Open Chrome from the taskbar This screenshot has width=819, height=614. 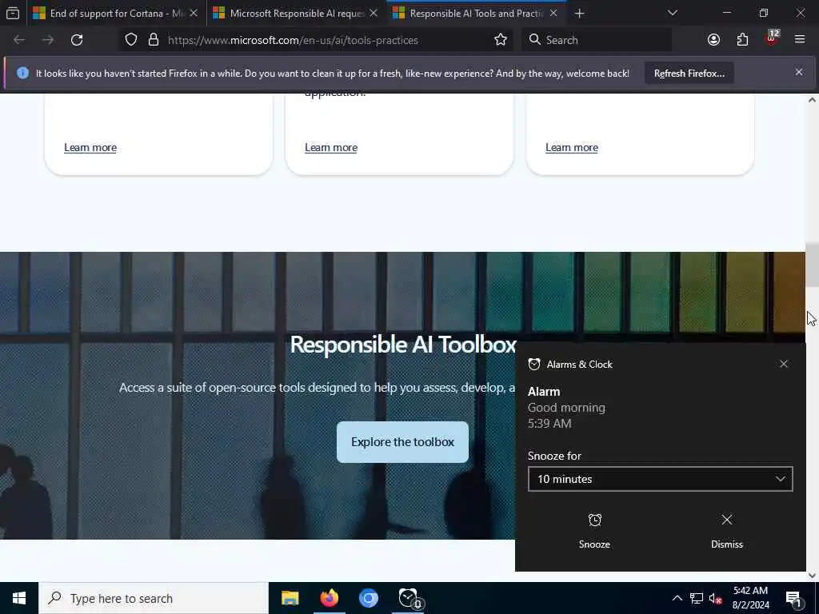point(368,598)
